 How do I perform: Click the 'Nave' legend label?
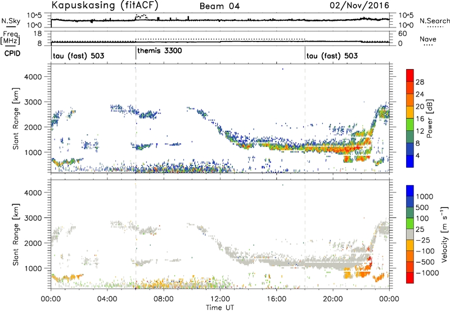[x=428, y=39]
